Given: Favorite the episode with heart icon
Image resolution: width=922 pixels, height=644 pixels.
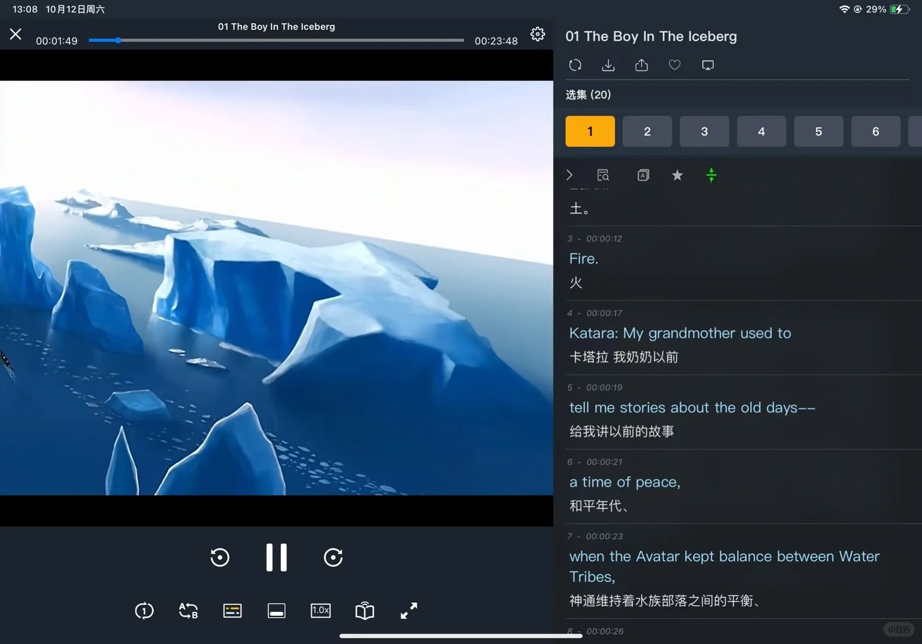Looking at the screenshot, I should (675, 65).
